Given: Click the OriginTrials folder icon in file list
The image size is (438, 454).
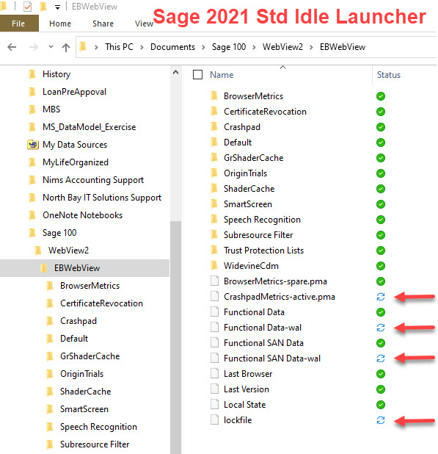Looking at the screenshot, I should click(214, 173).
